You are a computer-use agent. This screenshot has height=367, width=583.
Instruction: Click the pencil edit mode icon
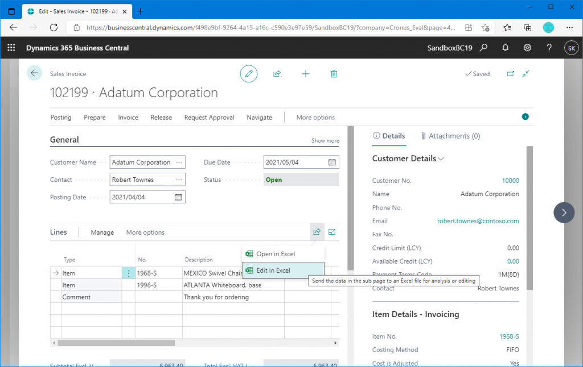tap(249, 73)
